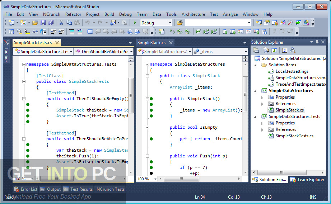Open ThenShouldBeAbleToPu member dropdown
This screenshot has width=331, height=204.
(131, 52)
